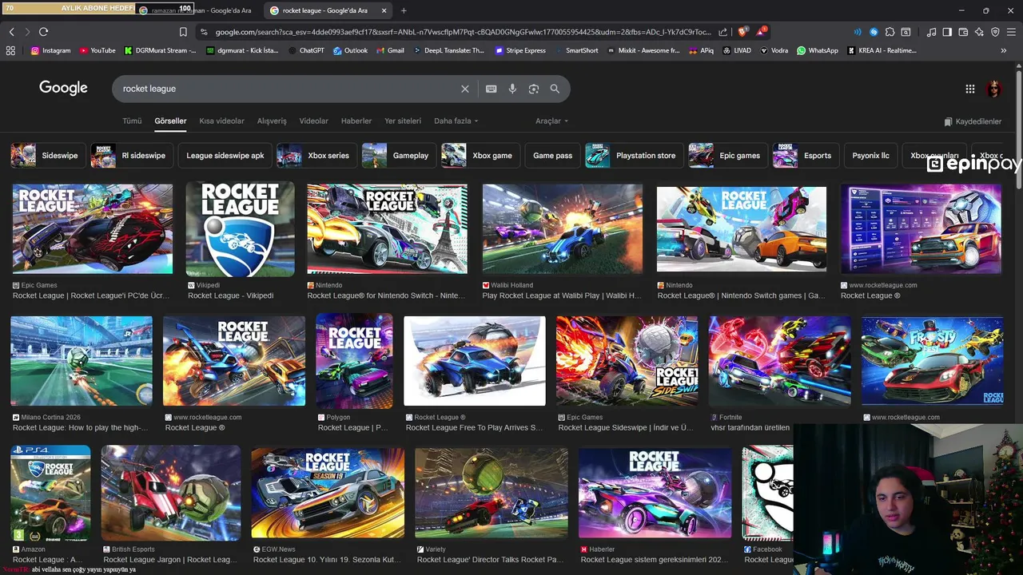Open Brave Playlist music note icon

[x=931, y=32]
